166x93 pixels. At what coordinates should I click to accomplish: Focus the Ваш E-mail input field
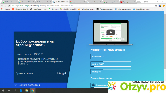click(111, 64)
